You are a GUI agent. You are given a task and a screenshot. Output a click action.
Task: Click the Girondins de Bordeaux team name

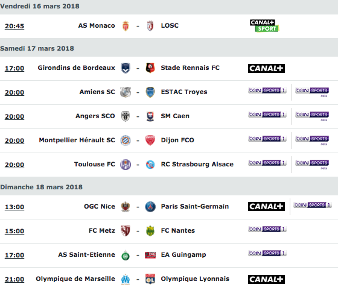tap(76, 68)
